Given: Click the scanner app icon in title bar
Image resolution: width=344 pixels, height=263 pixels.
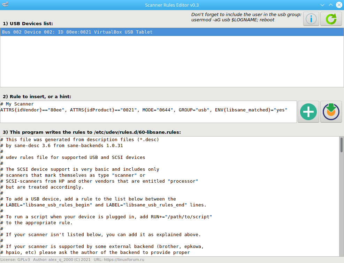Looking at the screenshot, I should [x=5, y=5].
